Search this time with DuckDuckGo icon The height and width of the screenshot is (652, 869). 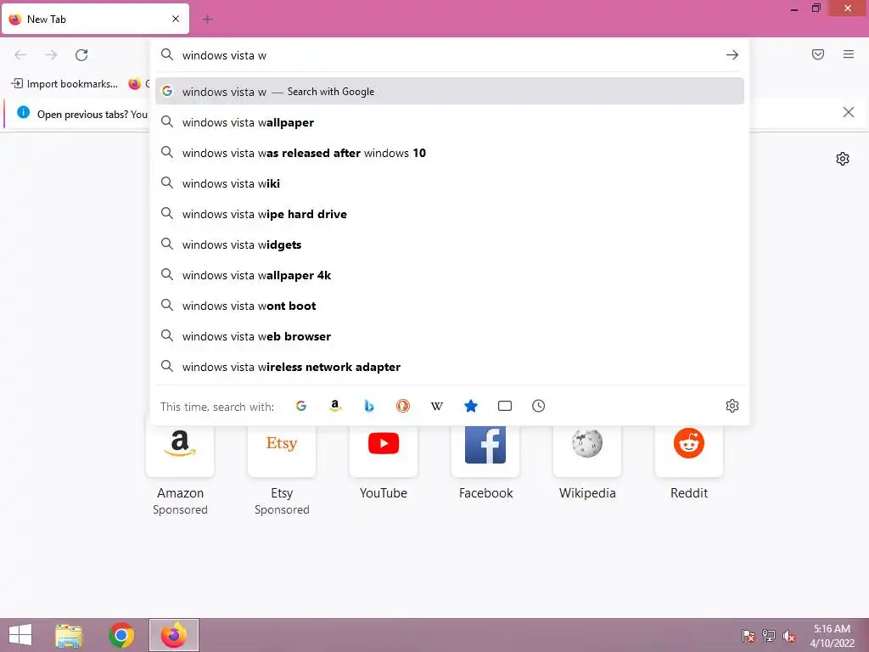tap(403, 406)
